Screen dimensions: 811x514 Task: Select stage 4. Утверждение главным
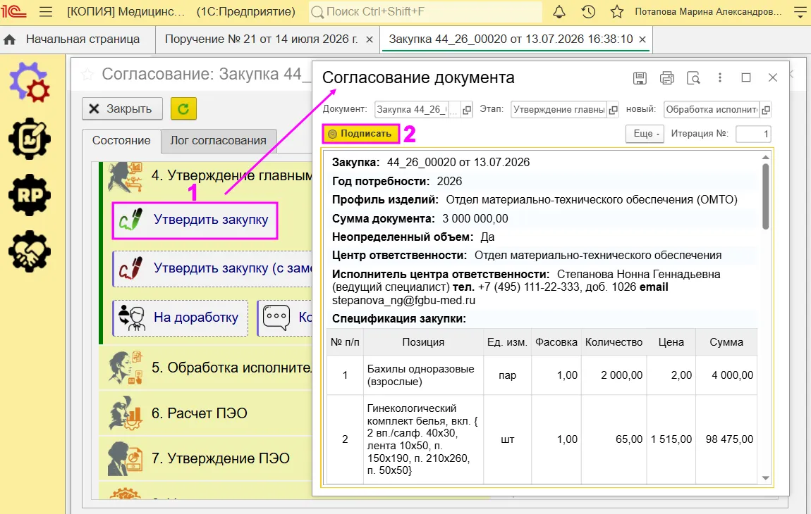pyautogui.click(x=207, y=175)
